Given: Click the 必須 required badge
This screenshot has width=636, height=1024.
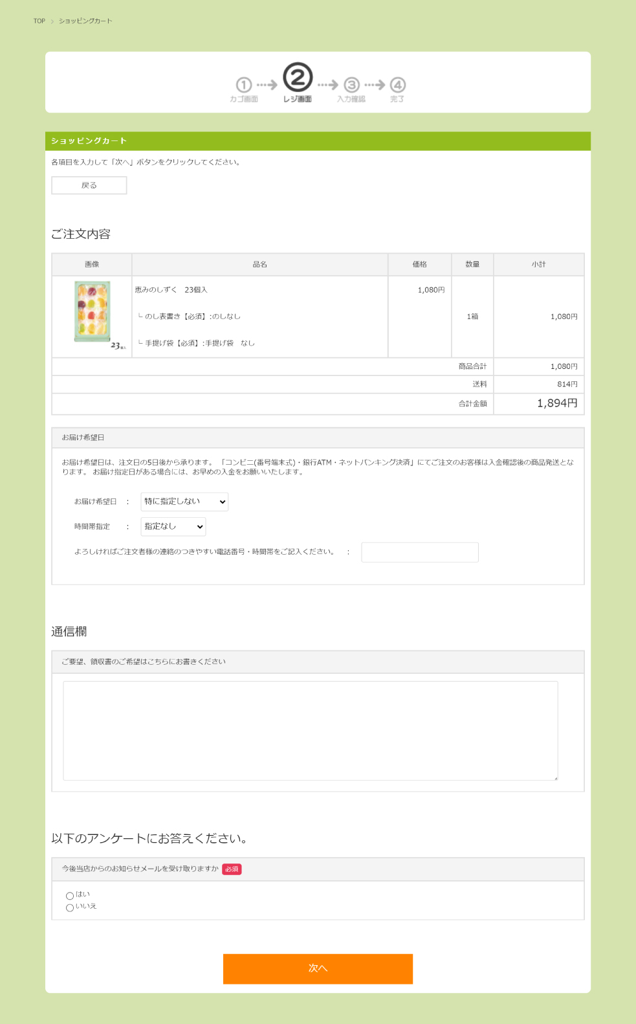Looking at the screenshot, I should 232,869.
